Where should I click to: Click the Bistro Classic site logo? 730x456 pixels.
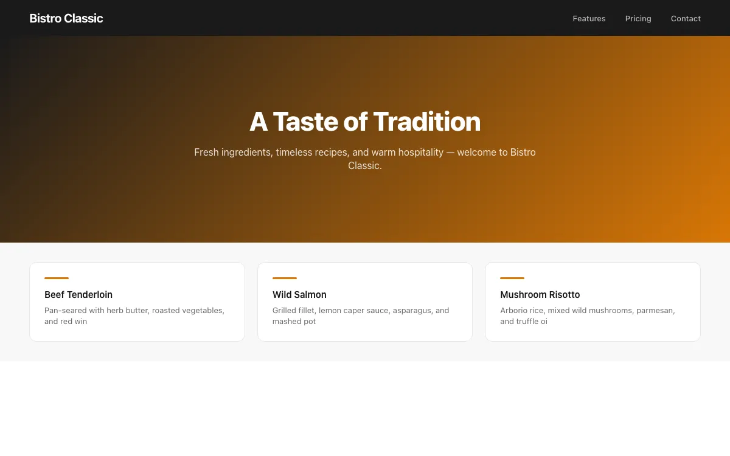coord(66,18)
